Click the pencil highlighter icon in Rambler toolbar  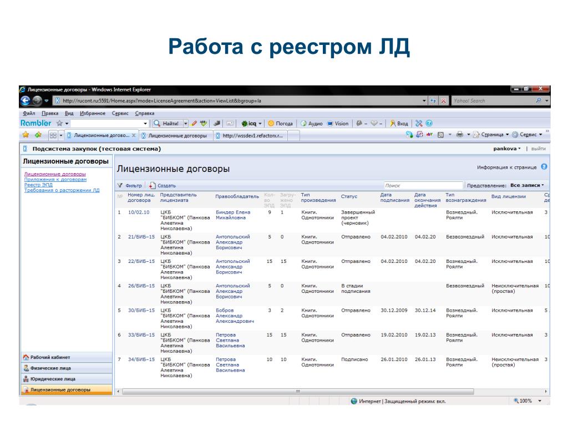tap(194, 124)
